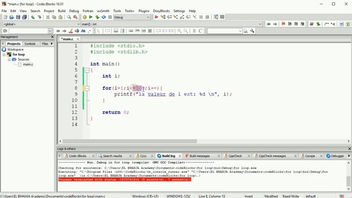352x198 pixels.
Task: Select the Workspace tree item
Action: coord(15,50)
